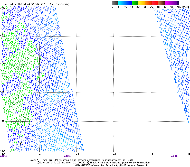Select the gray 0-5 knots color band
Viewport: 190px width, 167px height.
(x=115, y=3)
